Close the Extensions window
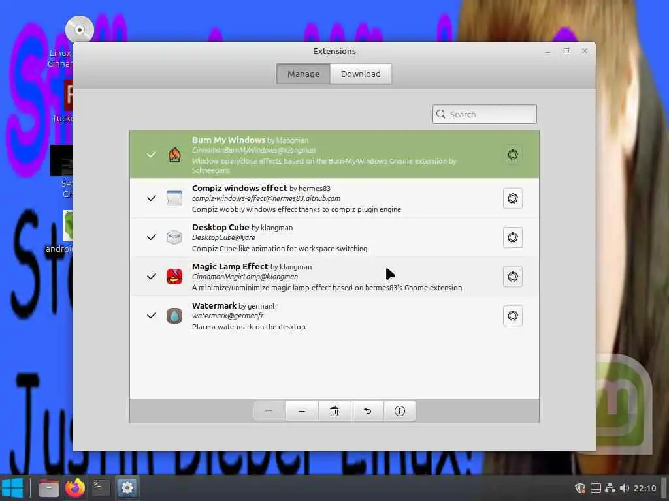The width and height of the screenshot is (669, 501). [x=585, y=51]
